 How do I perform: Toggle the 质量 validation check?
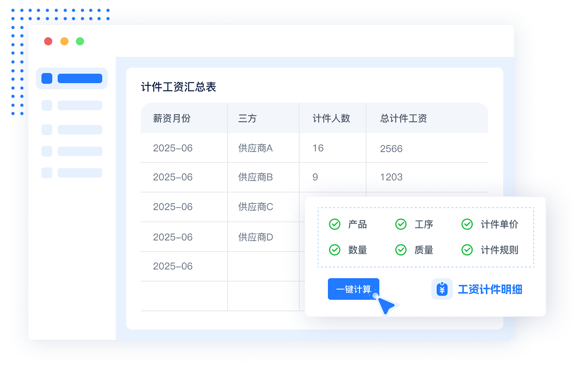[x=401, y=250]
